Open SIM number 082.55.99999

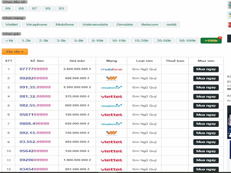35,106
